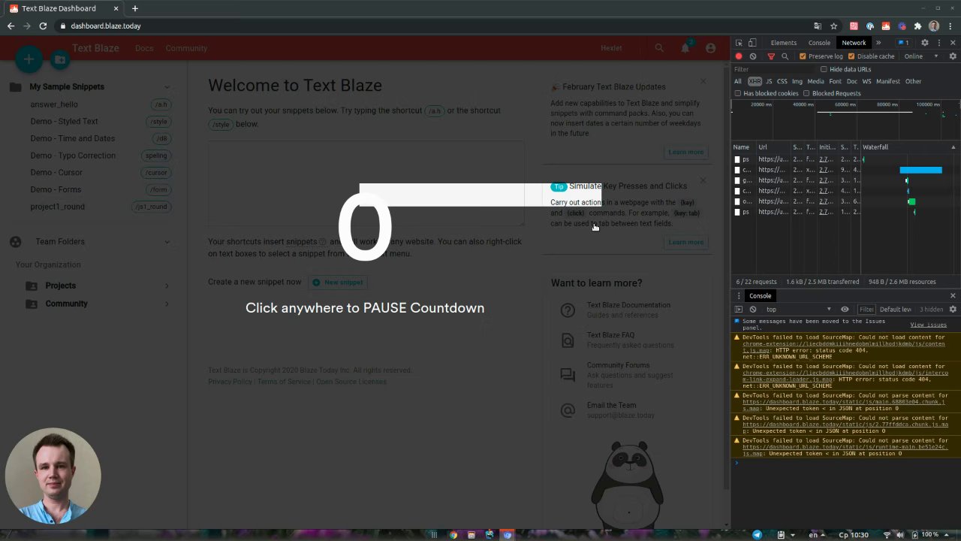The width and height of the screenshot is (961, 541).
Task: Click the blue issues counter badge
Action: (904, 43)
